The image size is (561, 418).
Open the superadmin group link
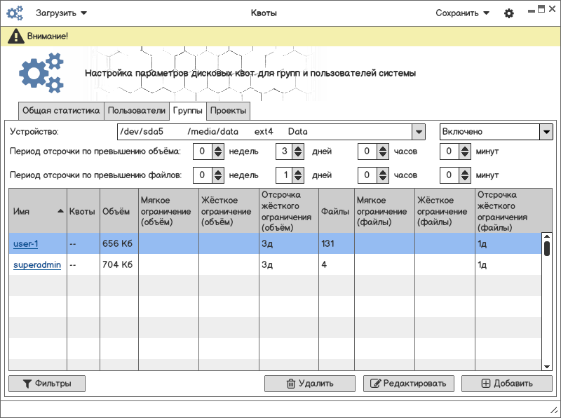click(x=35, y=265)
